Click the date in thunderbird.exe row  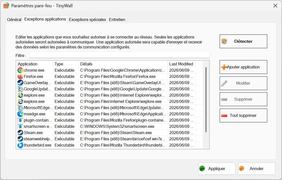pyautogui.click(x=181, y=145)
